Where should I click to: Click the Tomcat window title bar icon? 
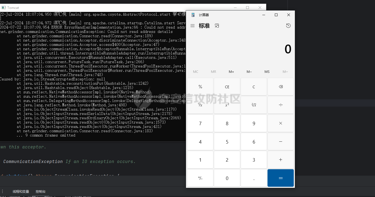click(x=3, y=8)
